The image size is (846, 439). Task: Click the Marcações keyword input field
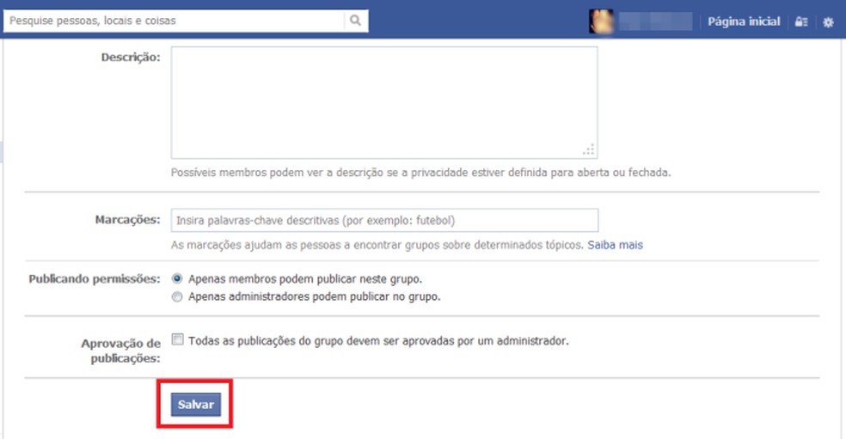coord(384,220)
